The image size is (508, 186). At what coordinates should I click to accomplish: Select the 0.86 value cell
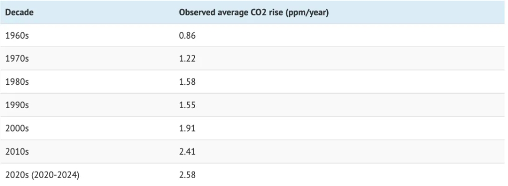(x=341, y=36)
